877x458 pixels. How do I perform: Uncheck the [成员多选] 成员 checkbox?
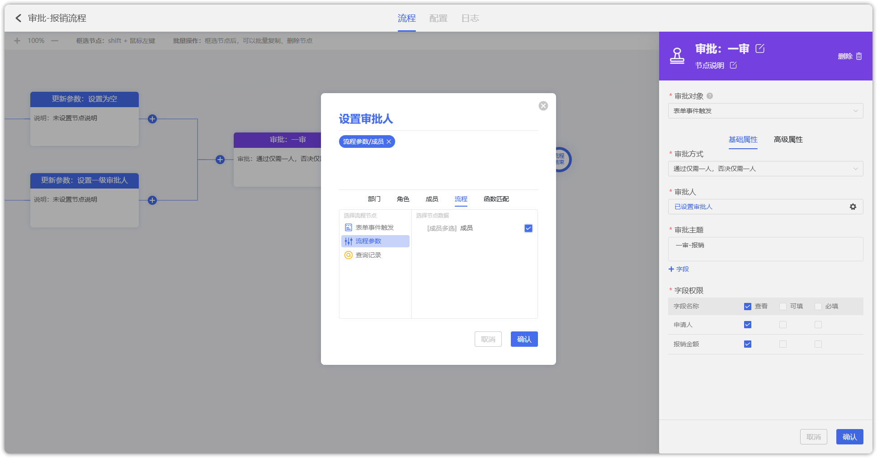click(x=528, y=228)
